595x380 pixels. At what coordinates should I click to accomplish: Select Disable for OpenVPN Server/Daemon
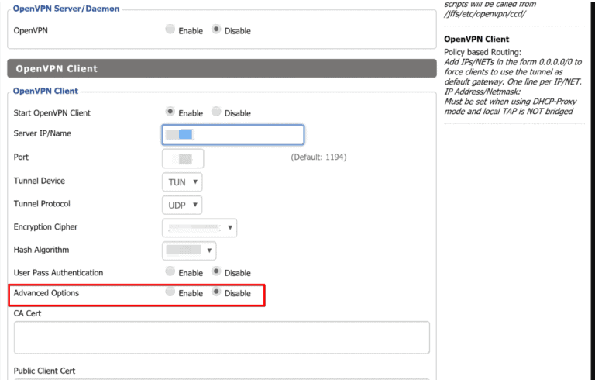pyautogui.click(x=216, y=30)
